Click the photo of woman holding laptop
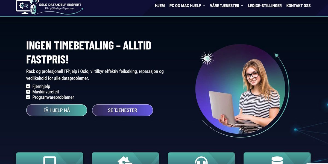328x164 pixels. point(241,90)
